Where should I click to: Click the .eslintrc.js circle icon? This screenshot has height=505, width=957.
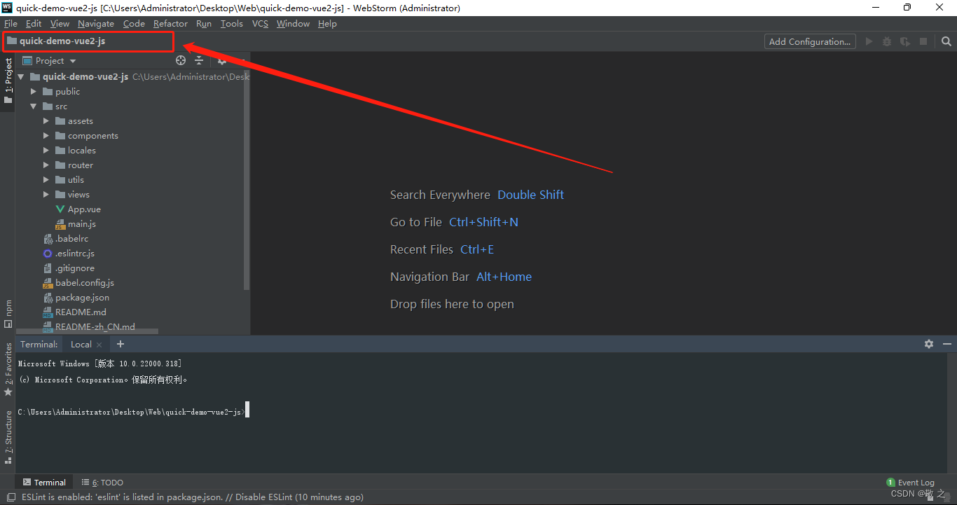click(48, 254)
